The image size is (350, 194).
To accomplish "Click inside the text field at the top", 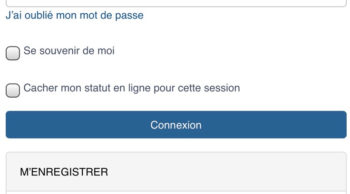I will point(175,3).
